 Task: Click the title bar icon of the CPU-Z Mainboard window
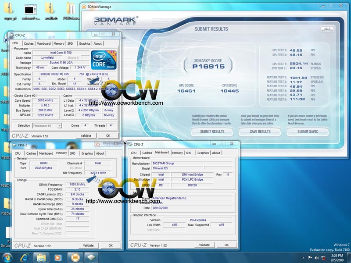point(130,145)
